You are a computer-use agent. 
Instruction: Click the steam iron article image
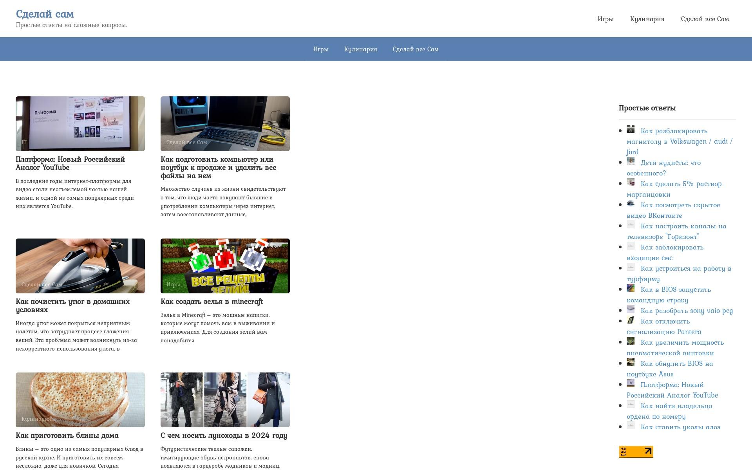click(80, 266)
